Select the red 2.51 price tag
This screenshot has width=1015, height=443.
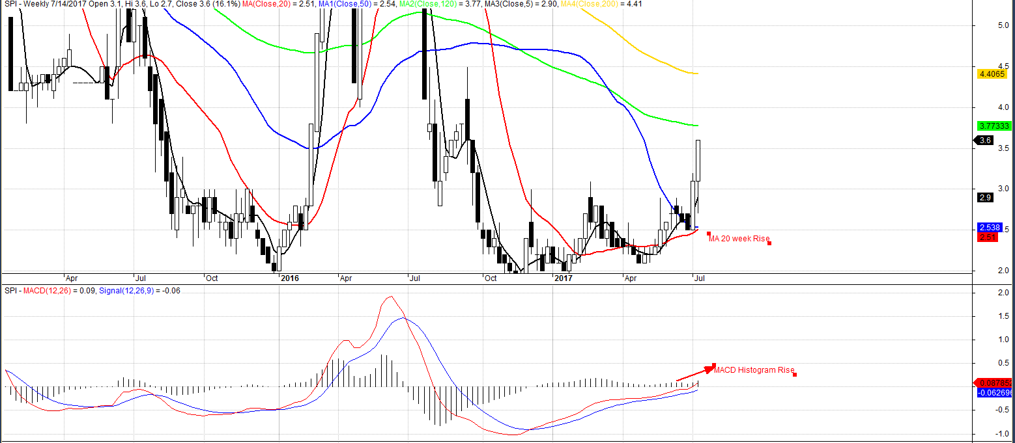(x=988, y=237)
